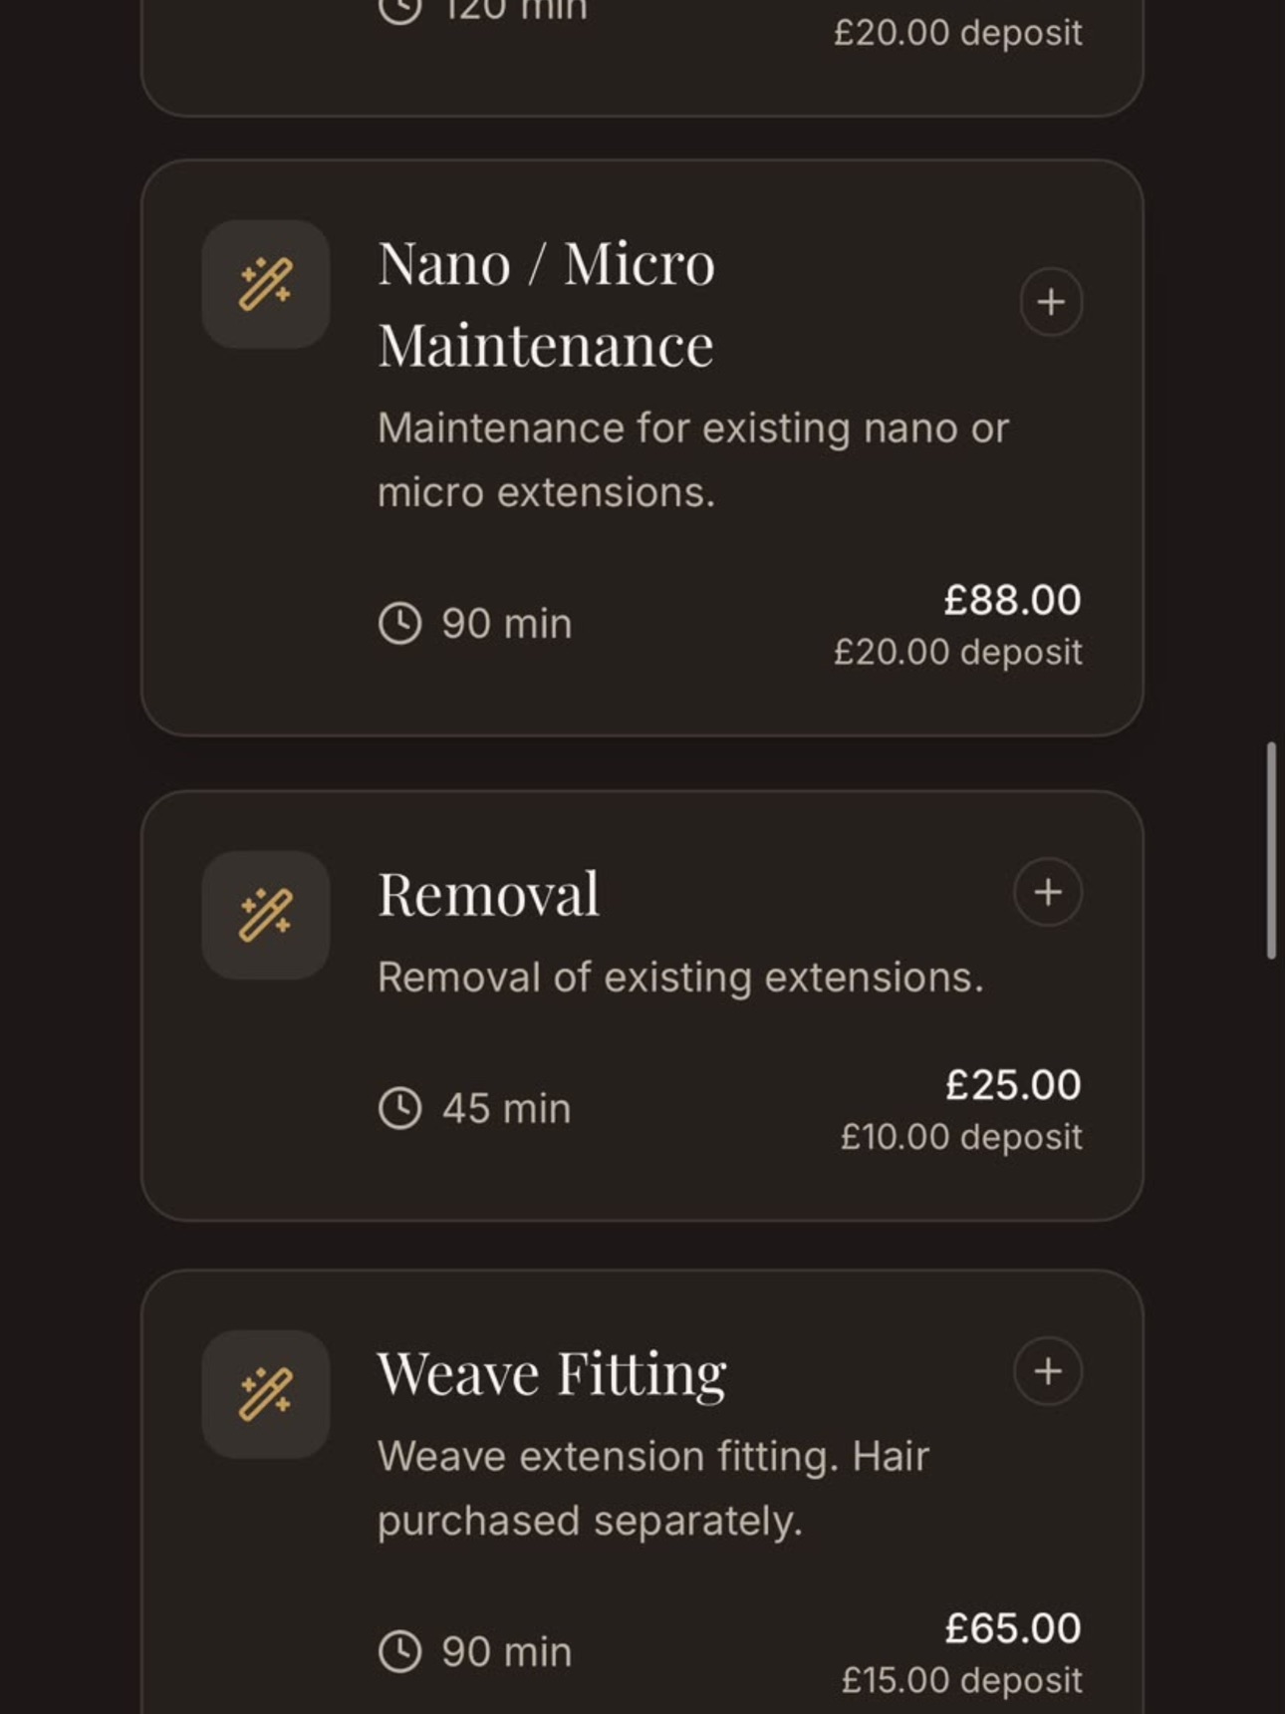
Task: Tap the 'Weave extension fitting' description text
Action: (x=653, y=1489)
